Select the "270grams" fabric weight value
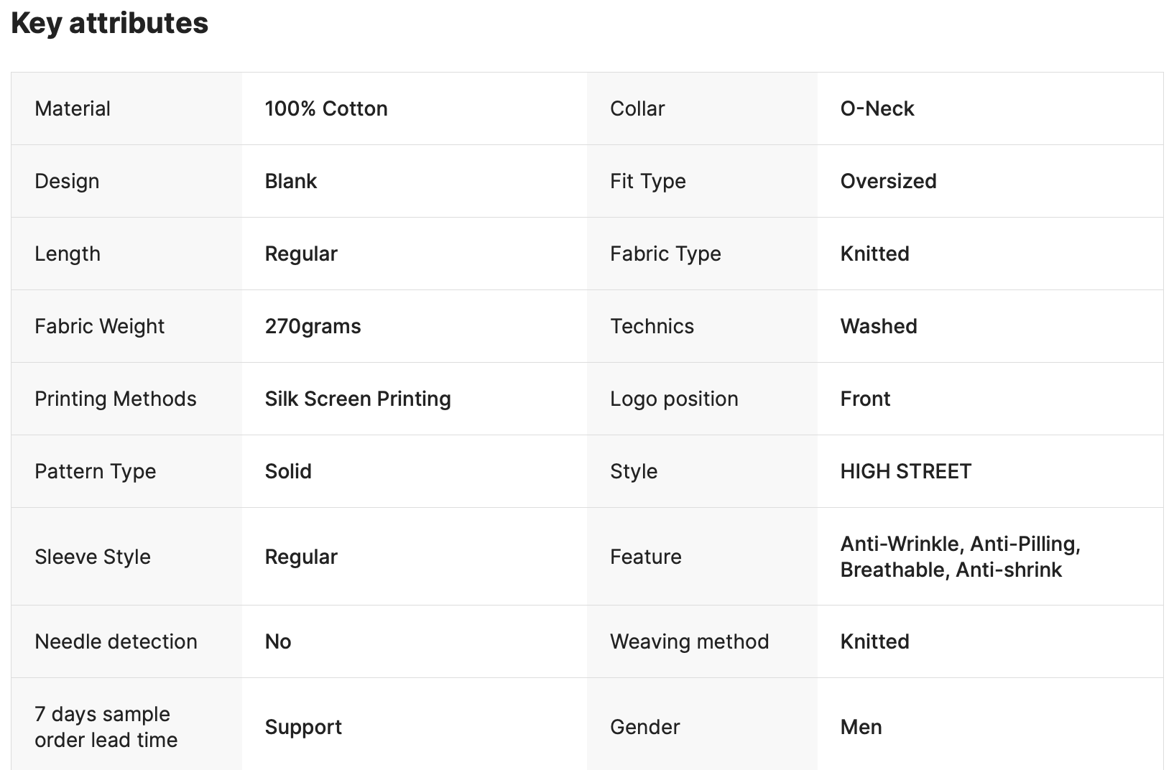The image size is (1174, 770). 313,326
